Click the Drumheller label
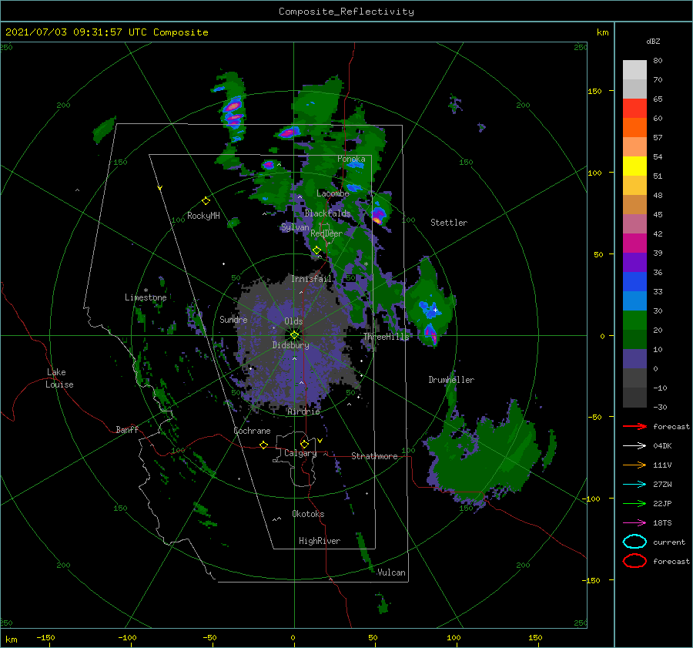The image size is (693, 648). coord(451,380)
